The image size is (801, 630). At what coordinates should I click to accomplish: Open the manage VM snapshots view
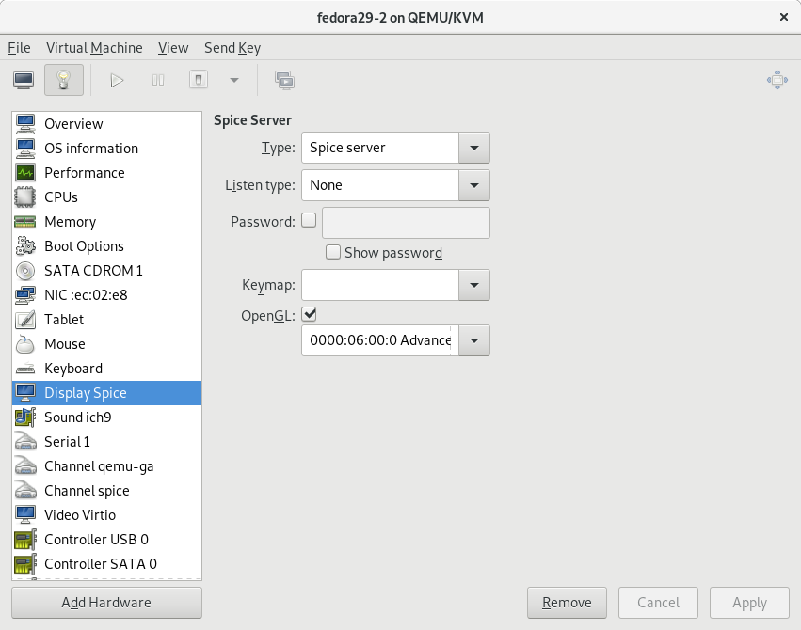point(284,80)
